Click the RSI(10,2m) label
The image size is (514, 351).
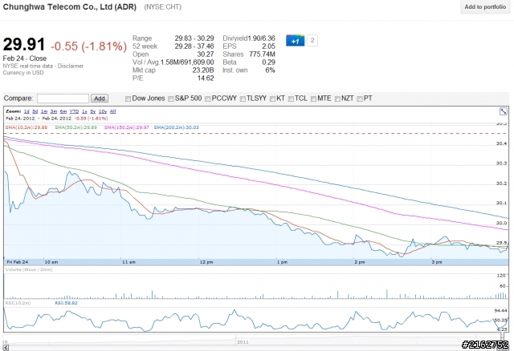point(18,303)
